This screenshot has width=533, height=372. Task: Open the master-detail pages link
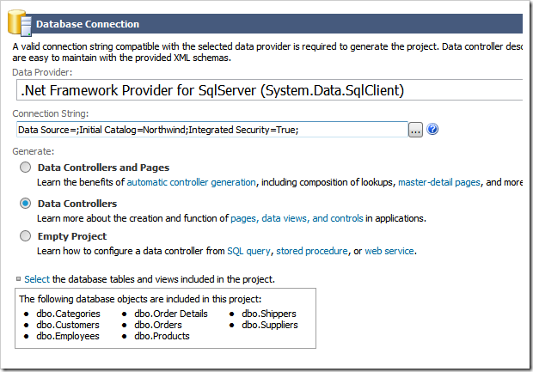[x=439, y=182]
